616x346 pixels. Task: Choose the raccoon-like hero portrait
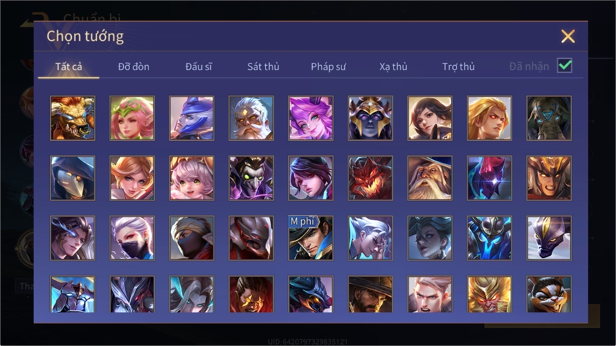tap(549, 294)
